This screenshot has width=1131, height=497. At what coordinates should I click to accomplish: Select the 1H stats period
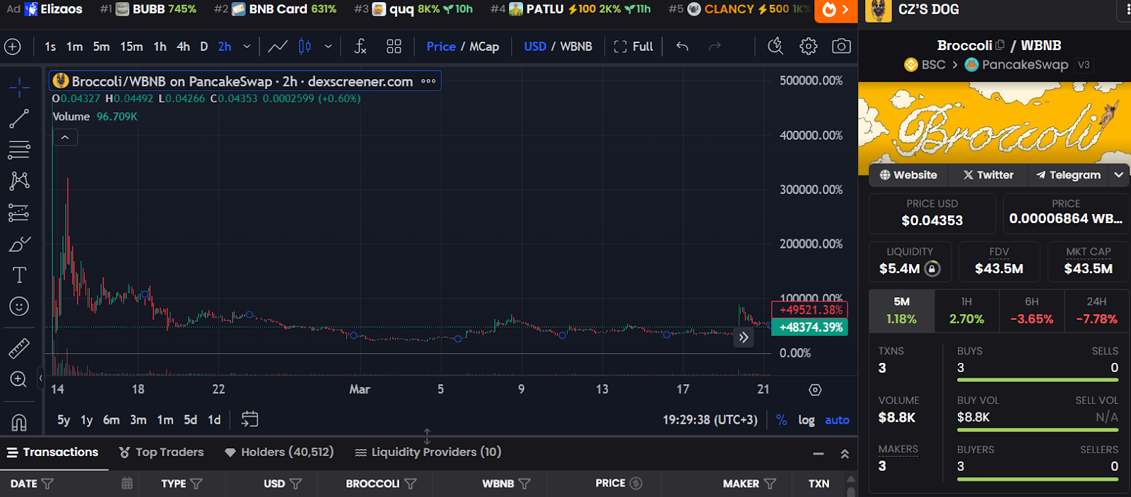966,311
